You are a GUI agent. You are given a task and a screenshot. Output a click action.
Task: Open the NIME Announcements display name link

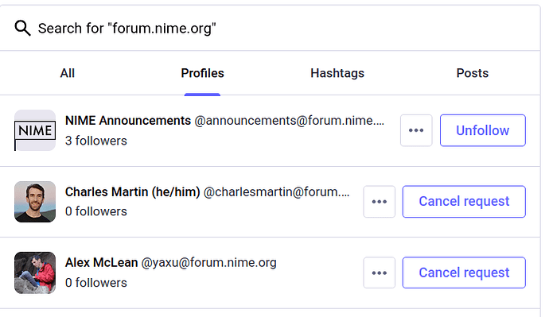[128, 121]
